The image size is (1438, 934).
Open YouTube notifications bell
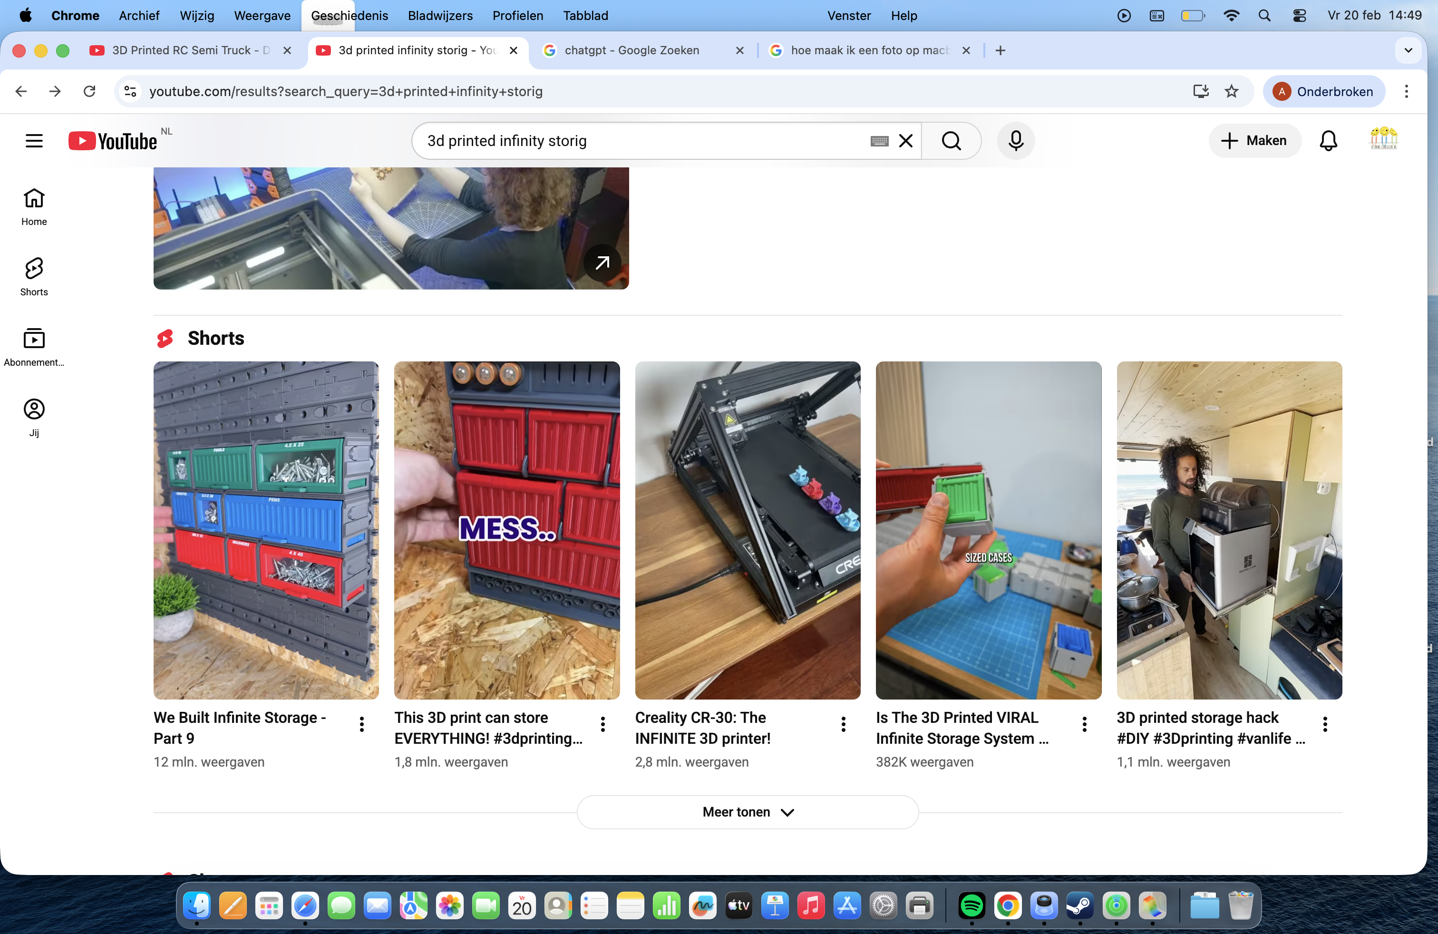click(x=1327, y=141)
